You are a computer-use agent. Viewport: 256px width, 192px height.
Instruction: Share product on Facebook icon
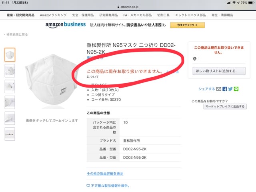pos(225,89)
